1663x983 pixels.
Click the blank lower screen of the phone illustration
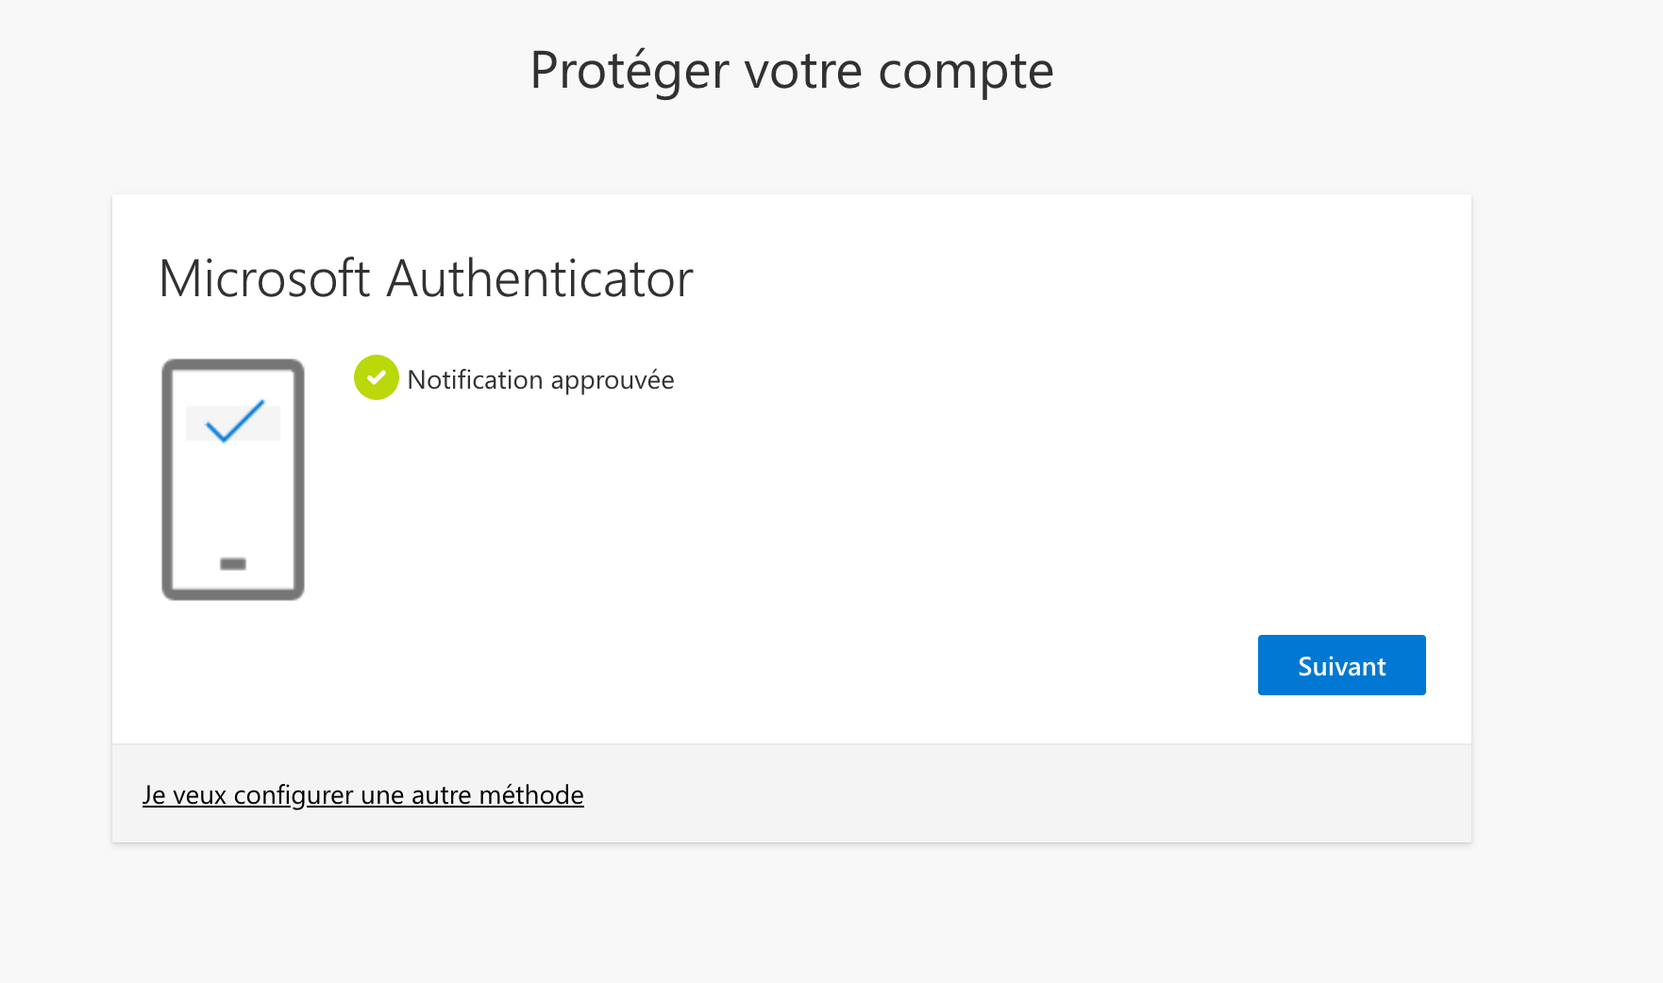coord(233,500)
